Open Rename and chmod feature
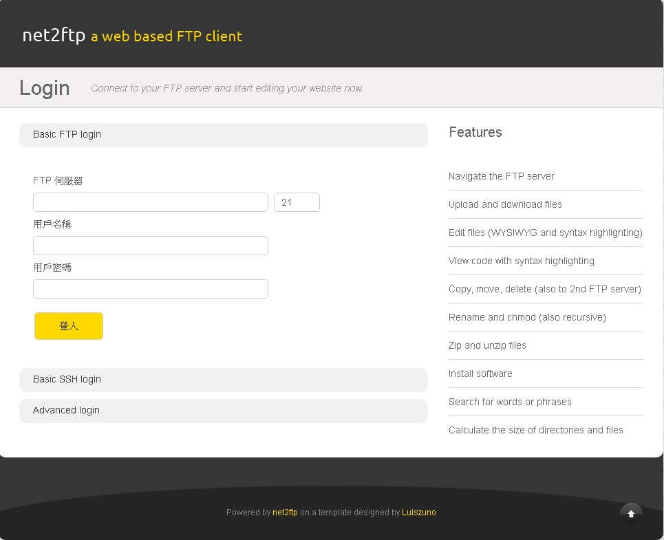This screenshot has height=540, width=664. point(527,317)
